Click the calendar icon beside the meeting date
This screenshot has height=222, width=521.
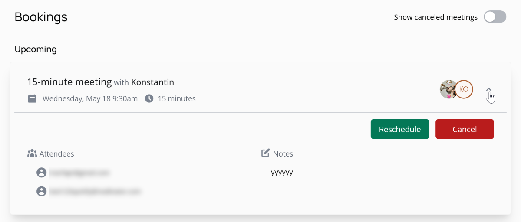32,98
